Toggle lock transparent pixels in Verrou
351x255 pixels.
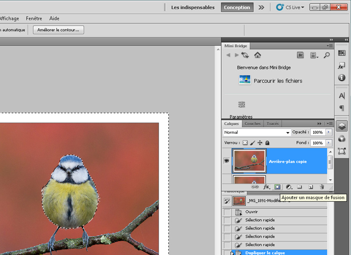[245, 143]
